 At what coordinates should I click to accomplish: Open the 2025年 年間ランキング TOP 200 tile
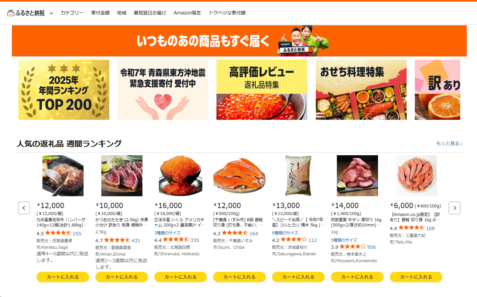click(x=64, y=90)
